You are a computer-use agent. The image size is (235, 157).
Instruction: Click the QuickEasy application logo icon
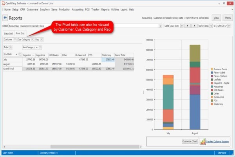point(3,3)
